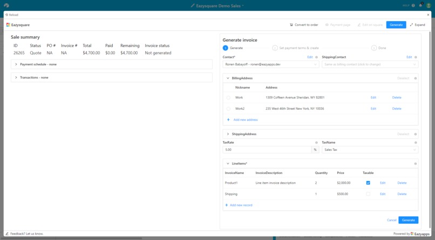Close the Eazysquare panel with X
The height and width of the screenshot is (240, 435).
click(x=429, y=15)
